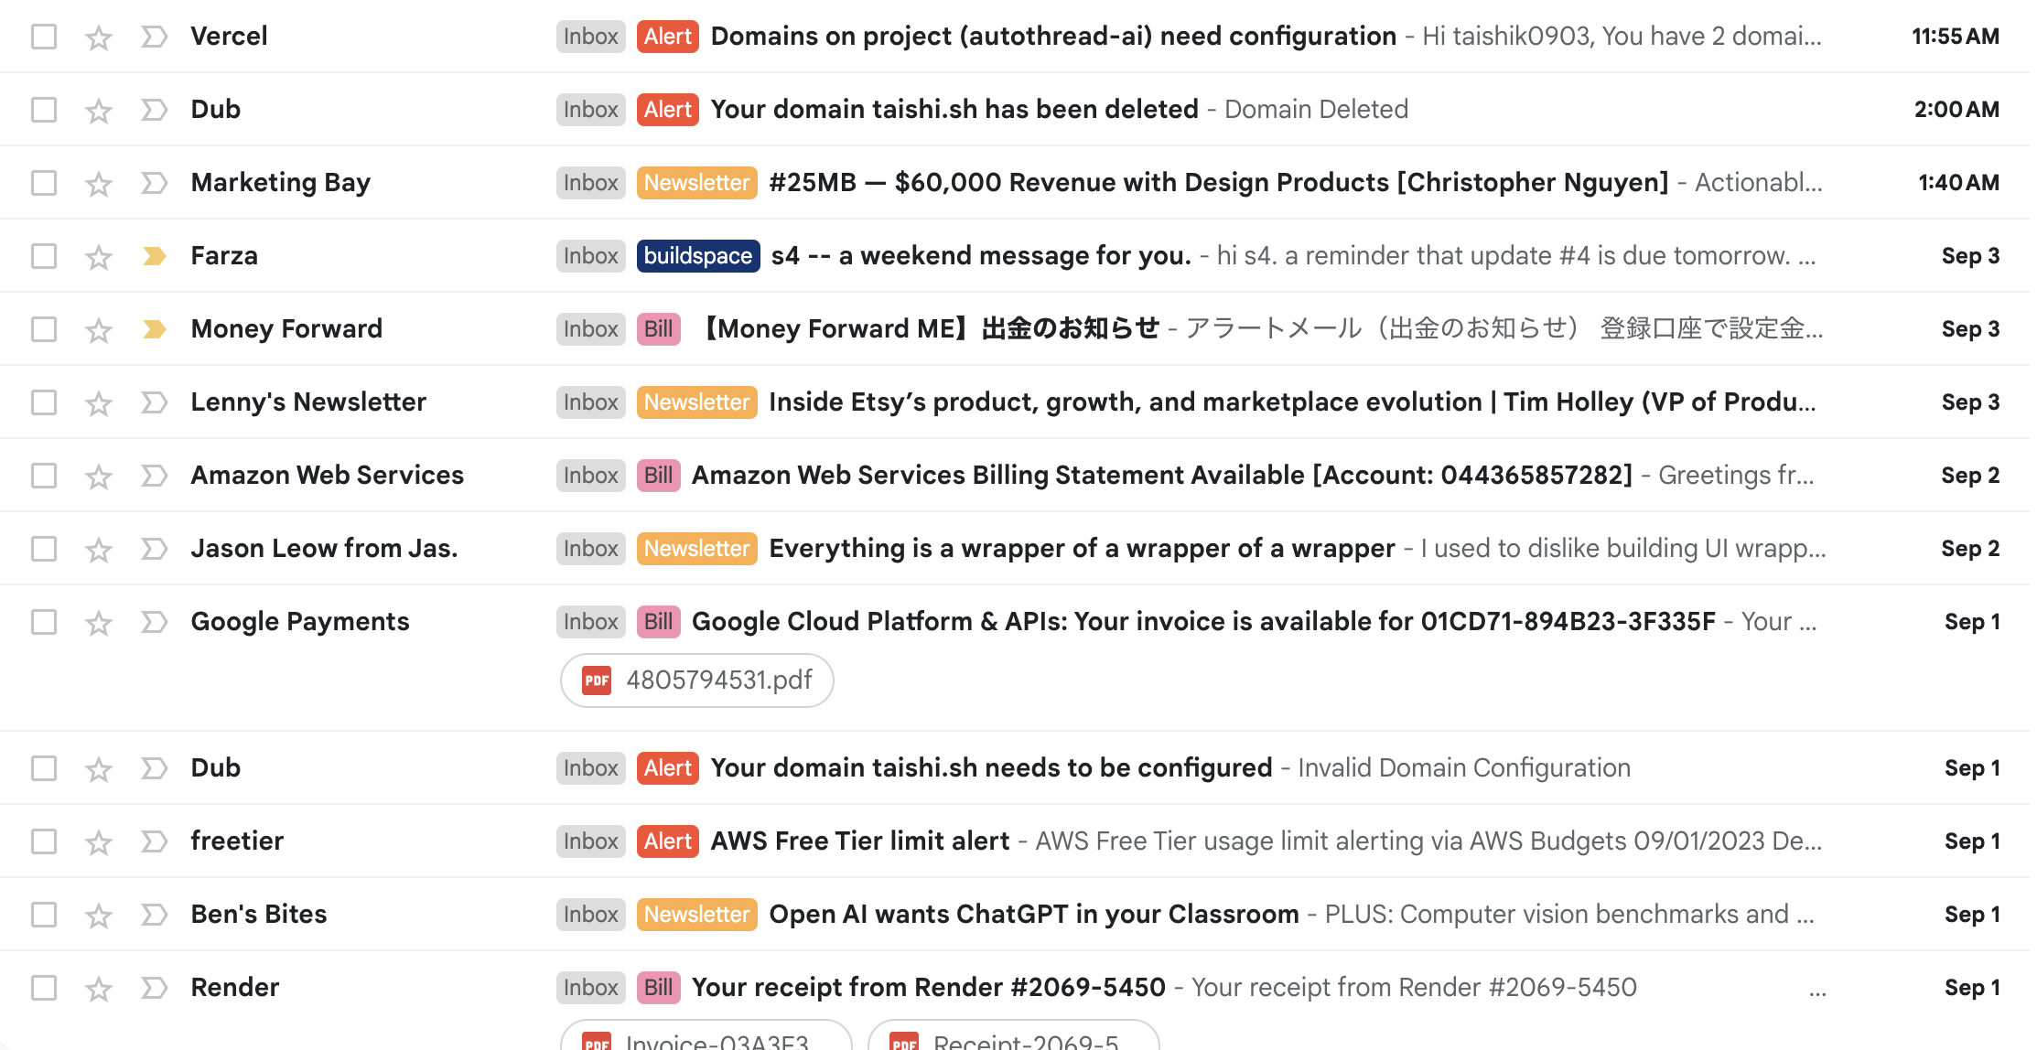Image resolution: width=2037 pixels, height=1050 pixels.
Task: Select the Ben's Bites email checkbox
Action: 44,915
